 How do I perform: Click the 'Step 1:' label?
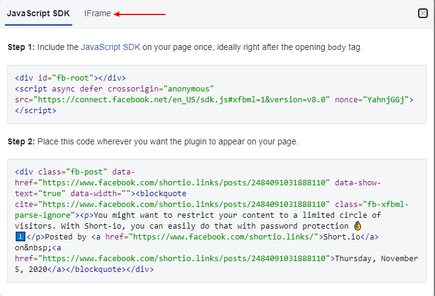tap(21, 47)
